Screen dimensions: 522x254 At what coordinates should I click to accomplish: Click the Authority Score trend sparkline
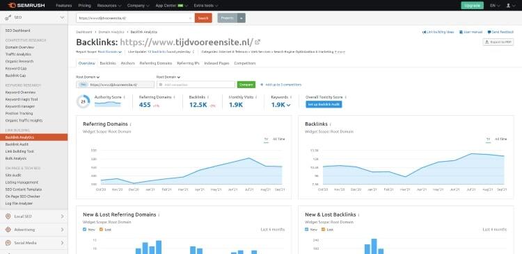[107, 104]
